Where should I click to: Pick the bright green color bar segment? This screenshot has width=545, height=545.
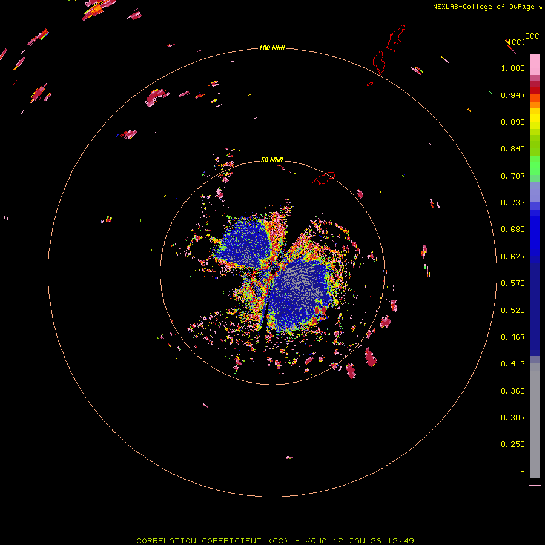[x=535, y=165]
